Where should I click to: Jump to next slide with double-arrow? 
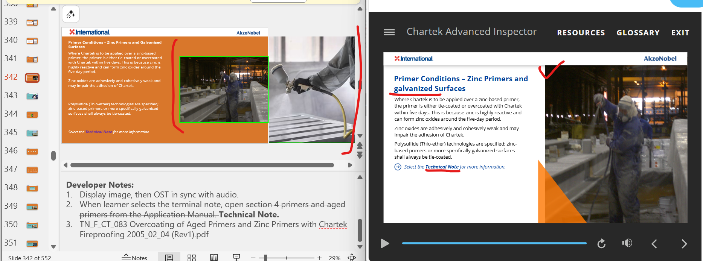[x=360, y=155]
